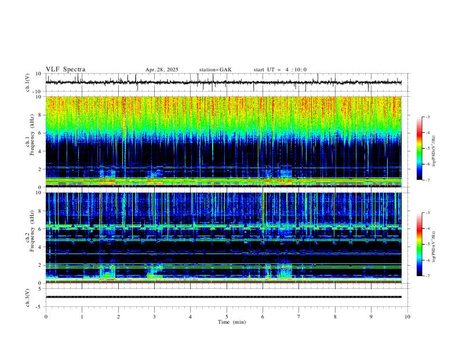This screenshot has height=355, width=459.
Task: Click the "VLF Spectra" plot title
Action: (x=65, y=70)
